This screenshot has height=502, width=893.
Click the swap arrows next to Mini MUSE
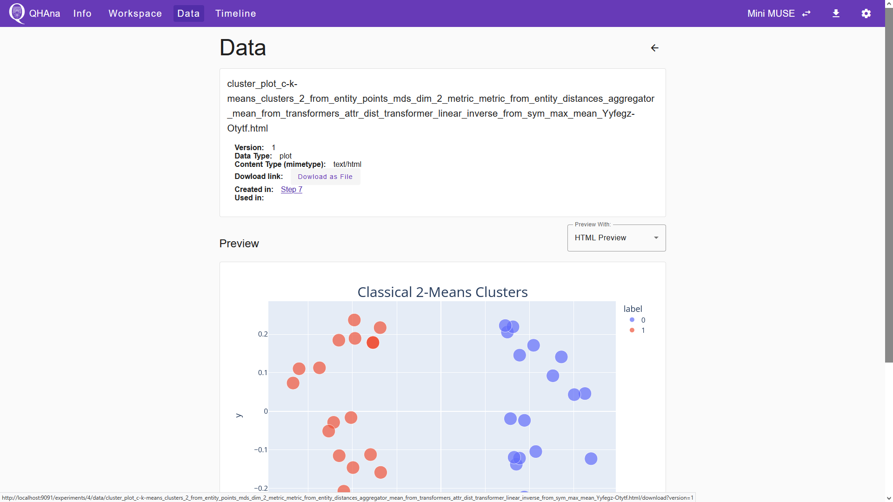tap(806, 13)
